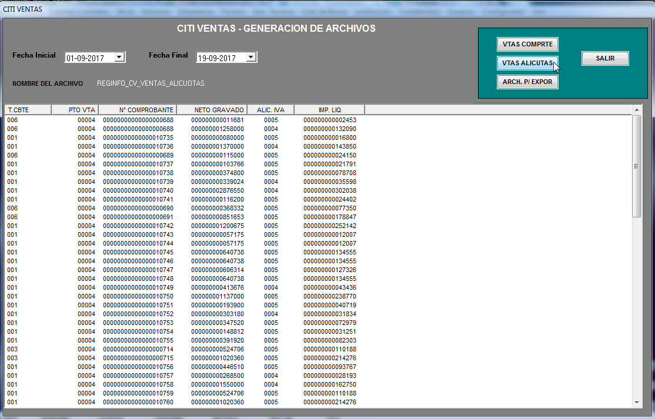Click the T.CBTE column header

click(28, 110)
